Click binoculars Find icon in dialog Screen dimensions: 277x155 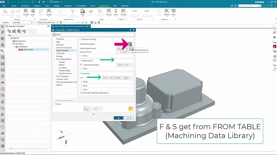pyautogui.click(x=54, y=35)
